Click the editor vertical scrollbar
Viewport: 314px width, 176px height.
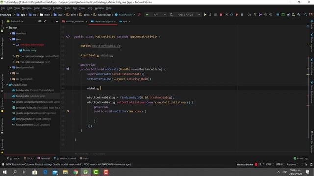coord(308,97)
